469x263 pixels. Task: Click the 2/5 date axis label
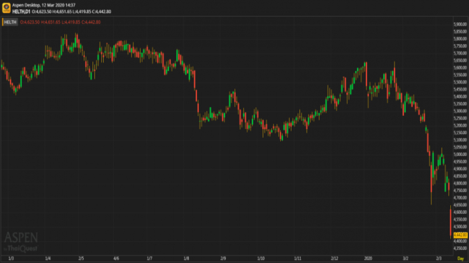coord(81,258)
